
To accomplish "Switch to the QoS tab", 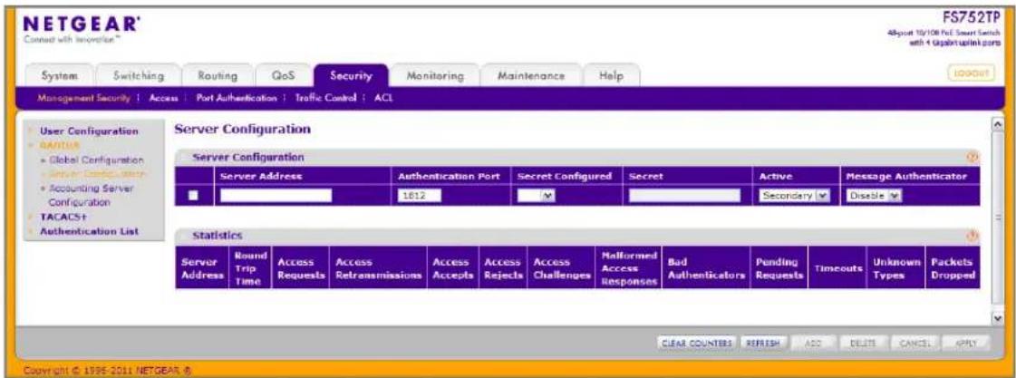I will pos(283,76).
